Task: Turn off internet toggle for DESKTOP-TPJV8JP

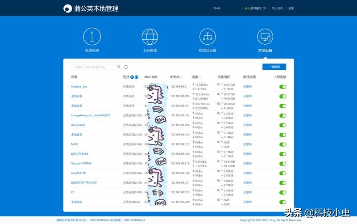Action: [x=282, y=183]
